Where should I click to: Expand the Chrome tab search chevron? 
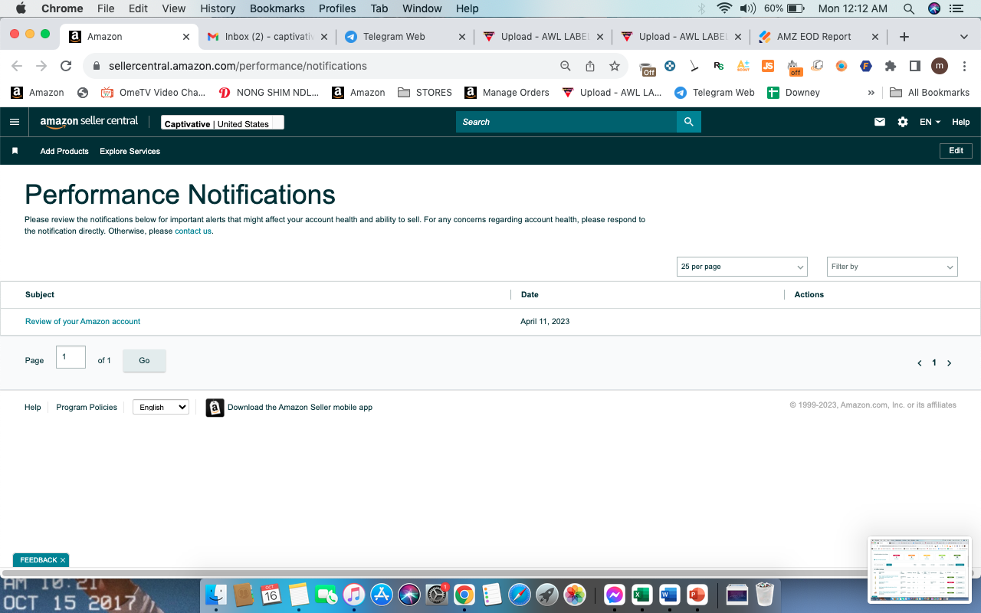(x=964, y=37)
